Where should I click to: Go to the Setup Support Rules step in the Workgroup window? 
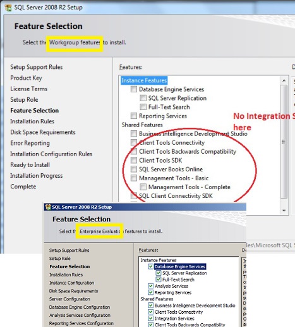point(37,67)
